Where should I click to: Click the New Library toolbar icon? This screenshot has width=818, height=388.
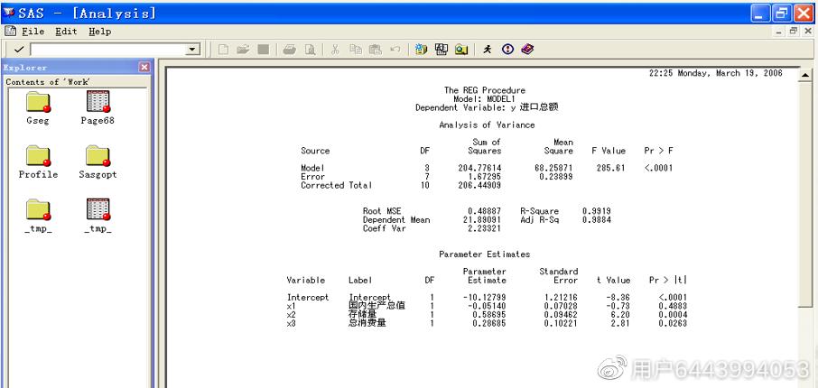[421, 50]
